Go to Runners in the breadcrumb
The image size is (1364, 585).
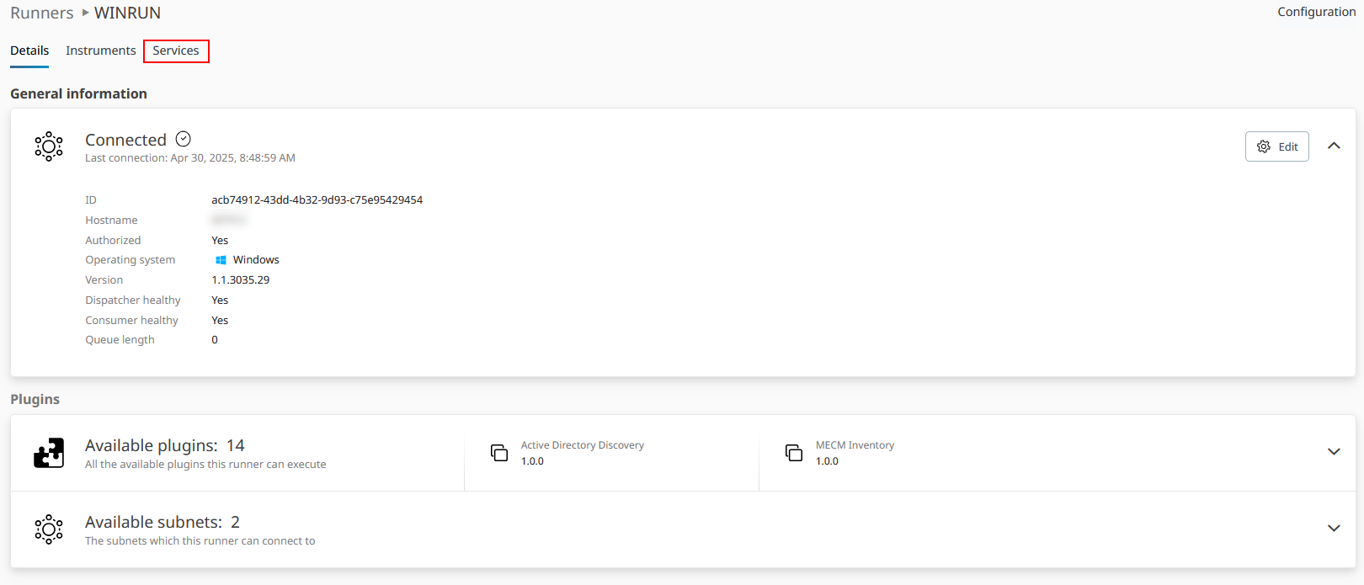coord(41,13)
